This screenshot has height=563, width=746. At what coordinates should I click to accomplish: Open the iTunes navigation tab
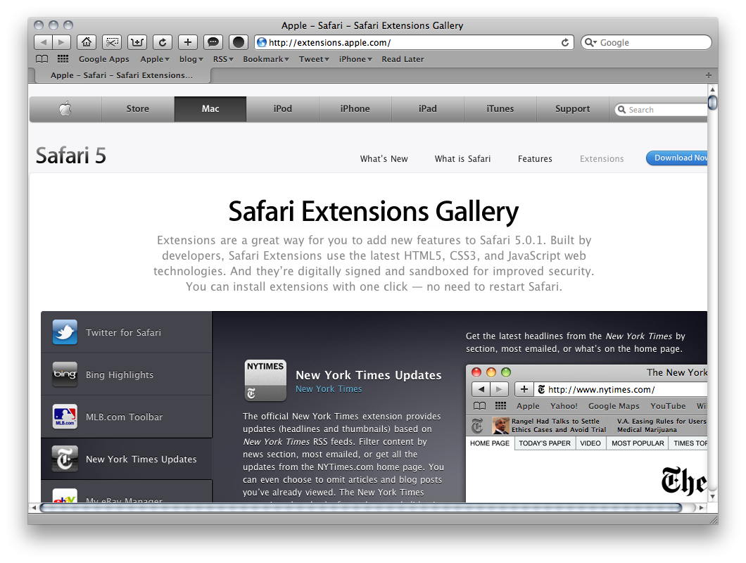click(x=500, y=109)
